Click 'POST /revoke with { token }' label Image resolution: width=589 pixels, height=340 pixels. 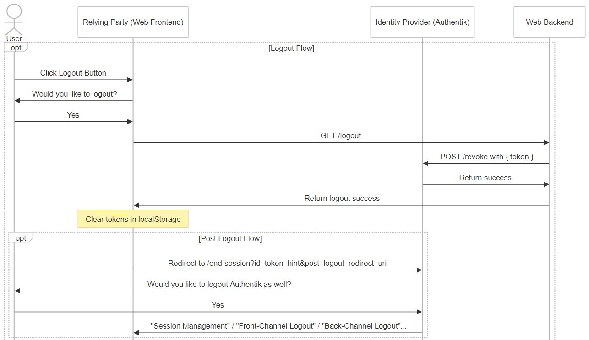[x=487, y=157]
